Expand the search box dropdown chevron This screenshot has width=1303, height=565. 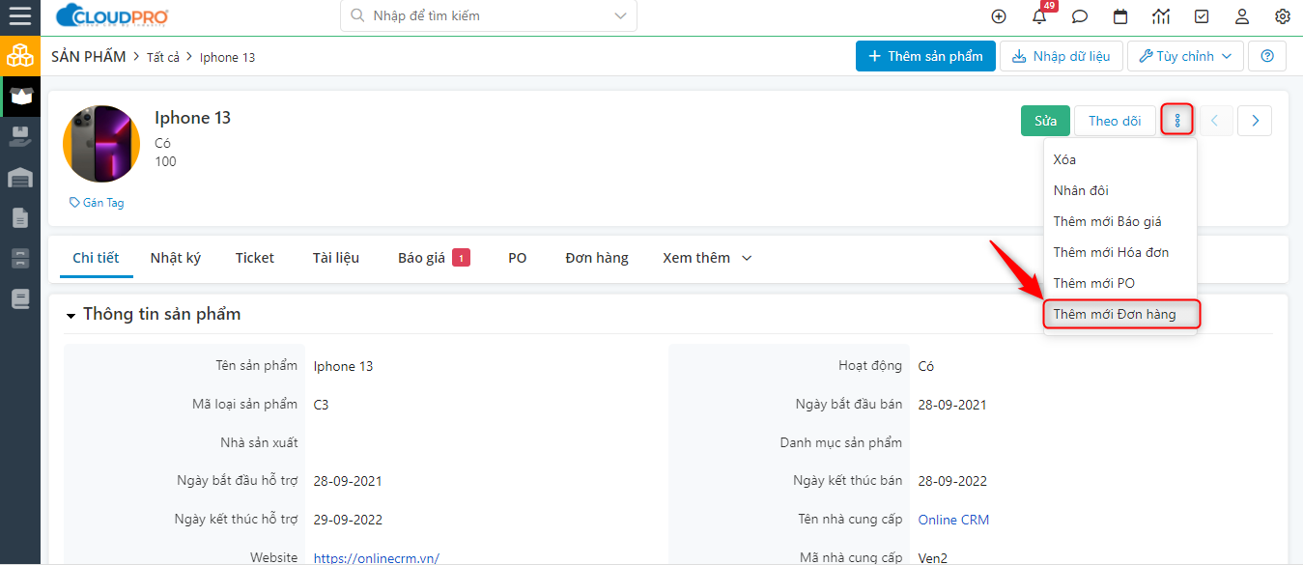[x=619, y=15]
